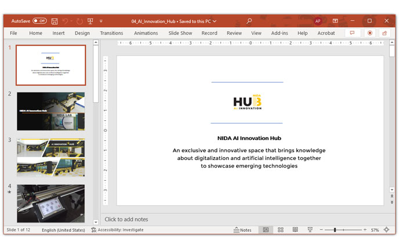Switch to Reading View icon
This screenshot has width=399, height=245.
pos(295,230)
